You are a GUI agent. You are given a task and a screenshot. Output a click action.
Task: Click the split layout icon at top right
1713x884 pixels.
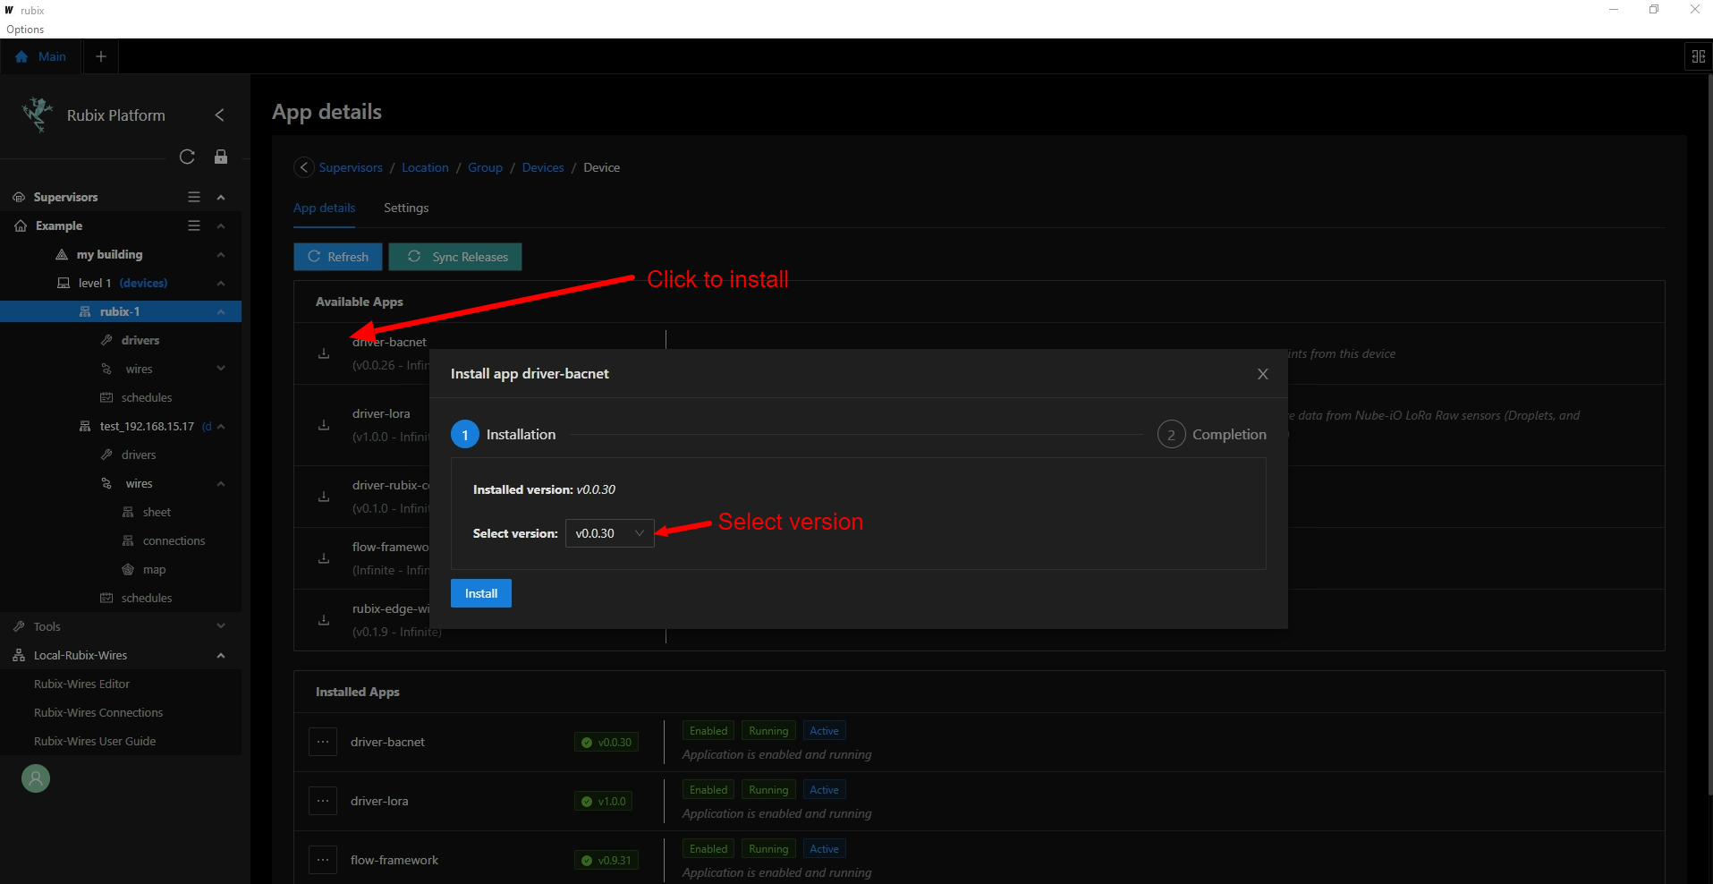pos(1698,56)
